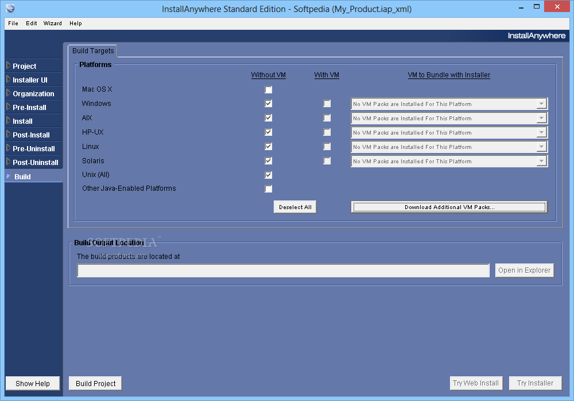Expand the Installer UI sidebar arrow

[9, 79]
